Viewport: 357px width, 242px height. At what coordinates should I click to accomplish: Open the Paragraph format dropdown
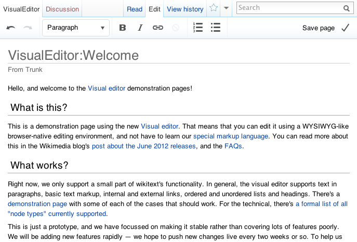point(76,28)
